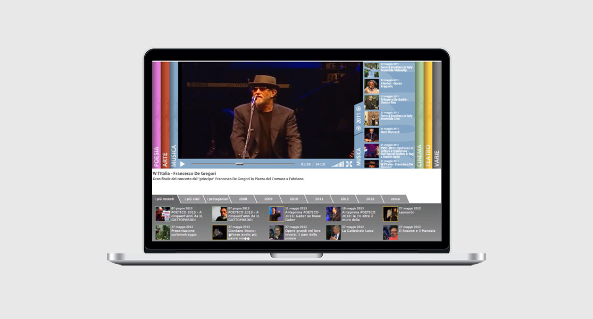Image resolution: width=593 pixels, height=319 pixels.
Task: Click 'Opere grandi nel loro levarsi' title
Action: [303, 234]
